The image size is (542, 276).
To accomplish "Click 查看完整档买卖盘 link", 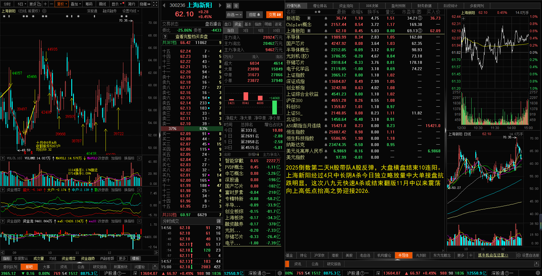I will pos(191,37).
